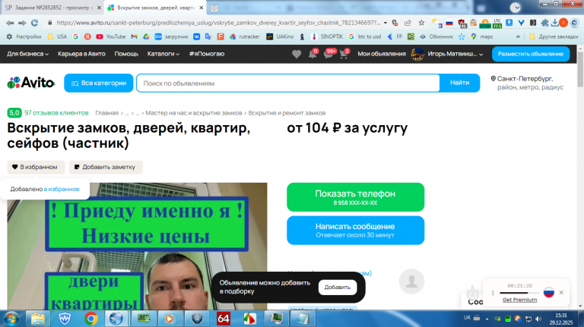Viewport: 584px width, 327px height.
Task: Open Карьера в Авито
Action: tap(81, 54)
